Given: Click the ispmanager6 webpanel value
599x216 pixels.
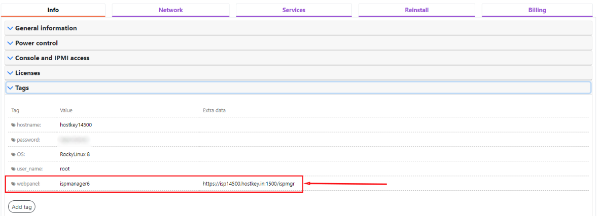Looking at the screenshot, I should [75, 184].
